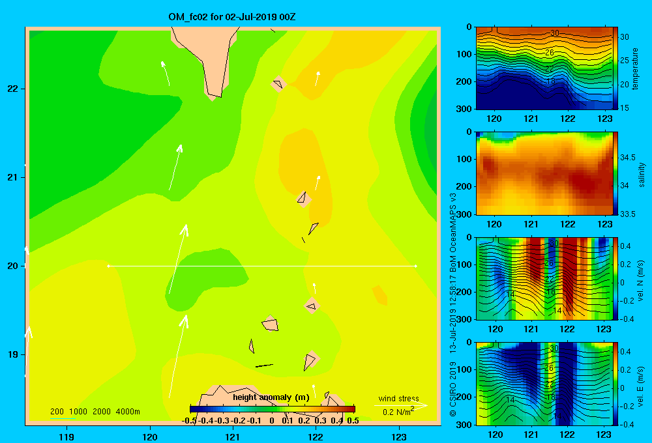This screenshot has height=443, width=652.
Task: Click latitude label 20 on the main map
Action: [x=13, y=266]
